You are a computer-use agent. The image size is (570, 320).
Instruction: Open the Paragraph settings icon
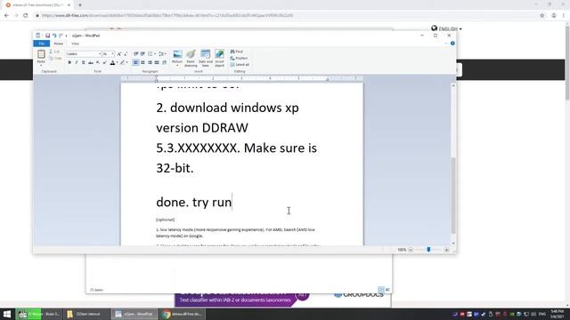click(x=164, y=62)
